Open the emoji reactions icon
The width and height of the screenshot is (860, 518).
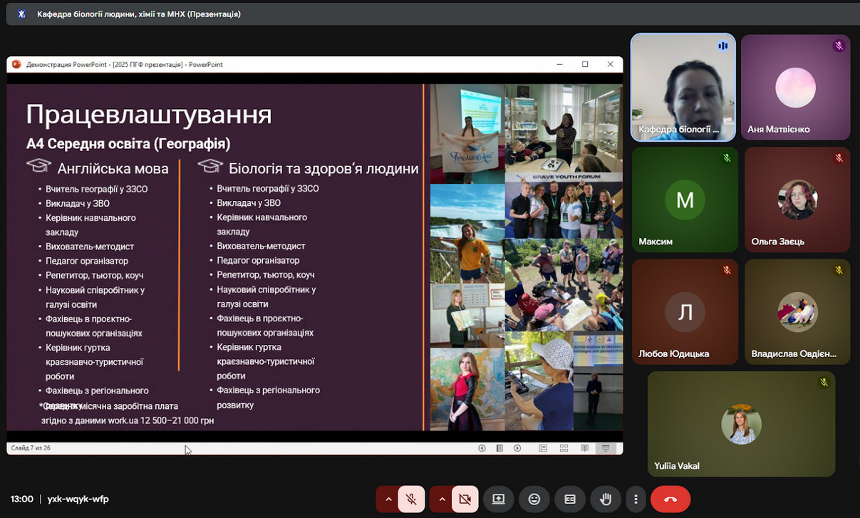(x=534, y=499)
